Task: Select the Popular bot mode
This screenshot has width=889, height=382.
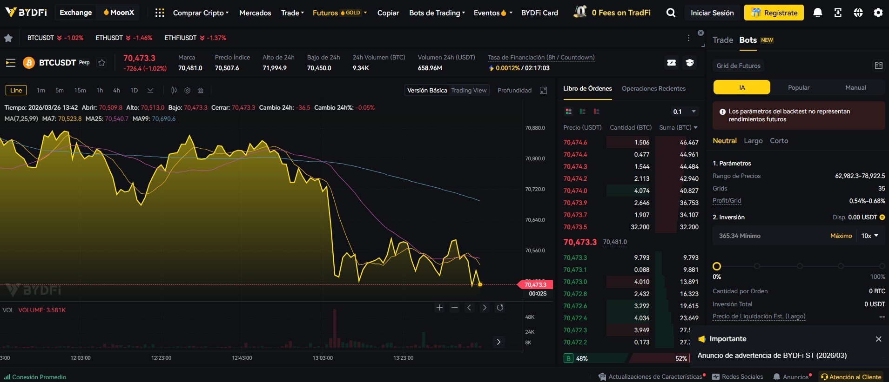Action: pos(799,87)
